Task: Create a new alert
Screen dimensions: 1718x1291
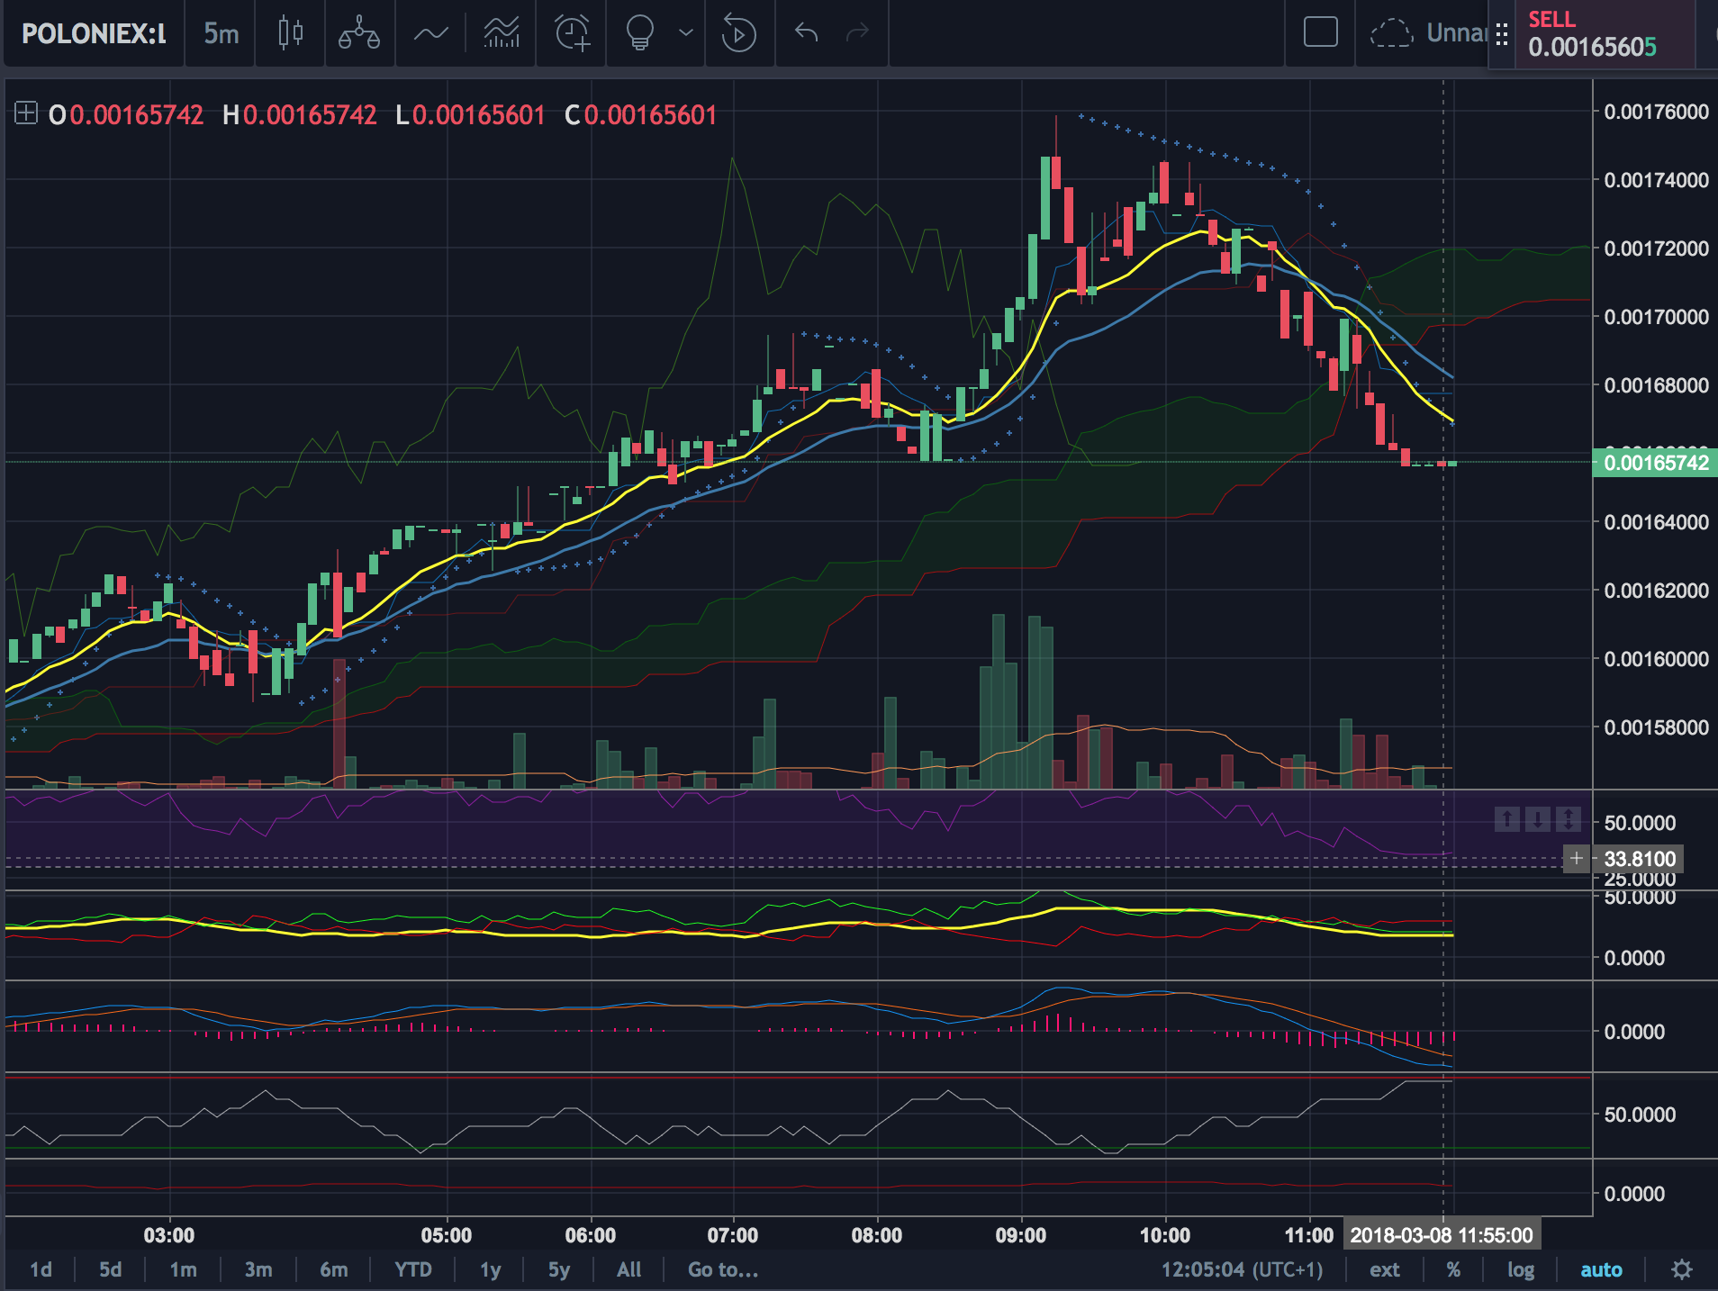Action: 572,34
